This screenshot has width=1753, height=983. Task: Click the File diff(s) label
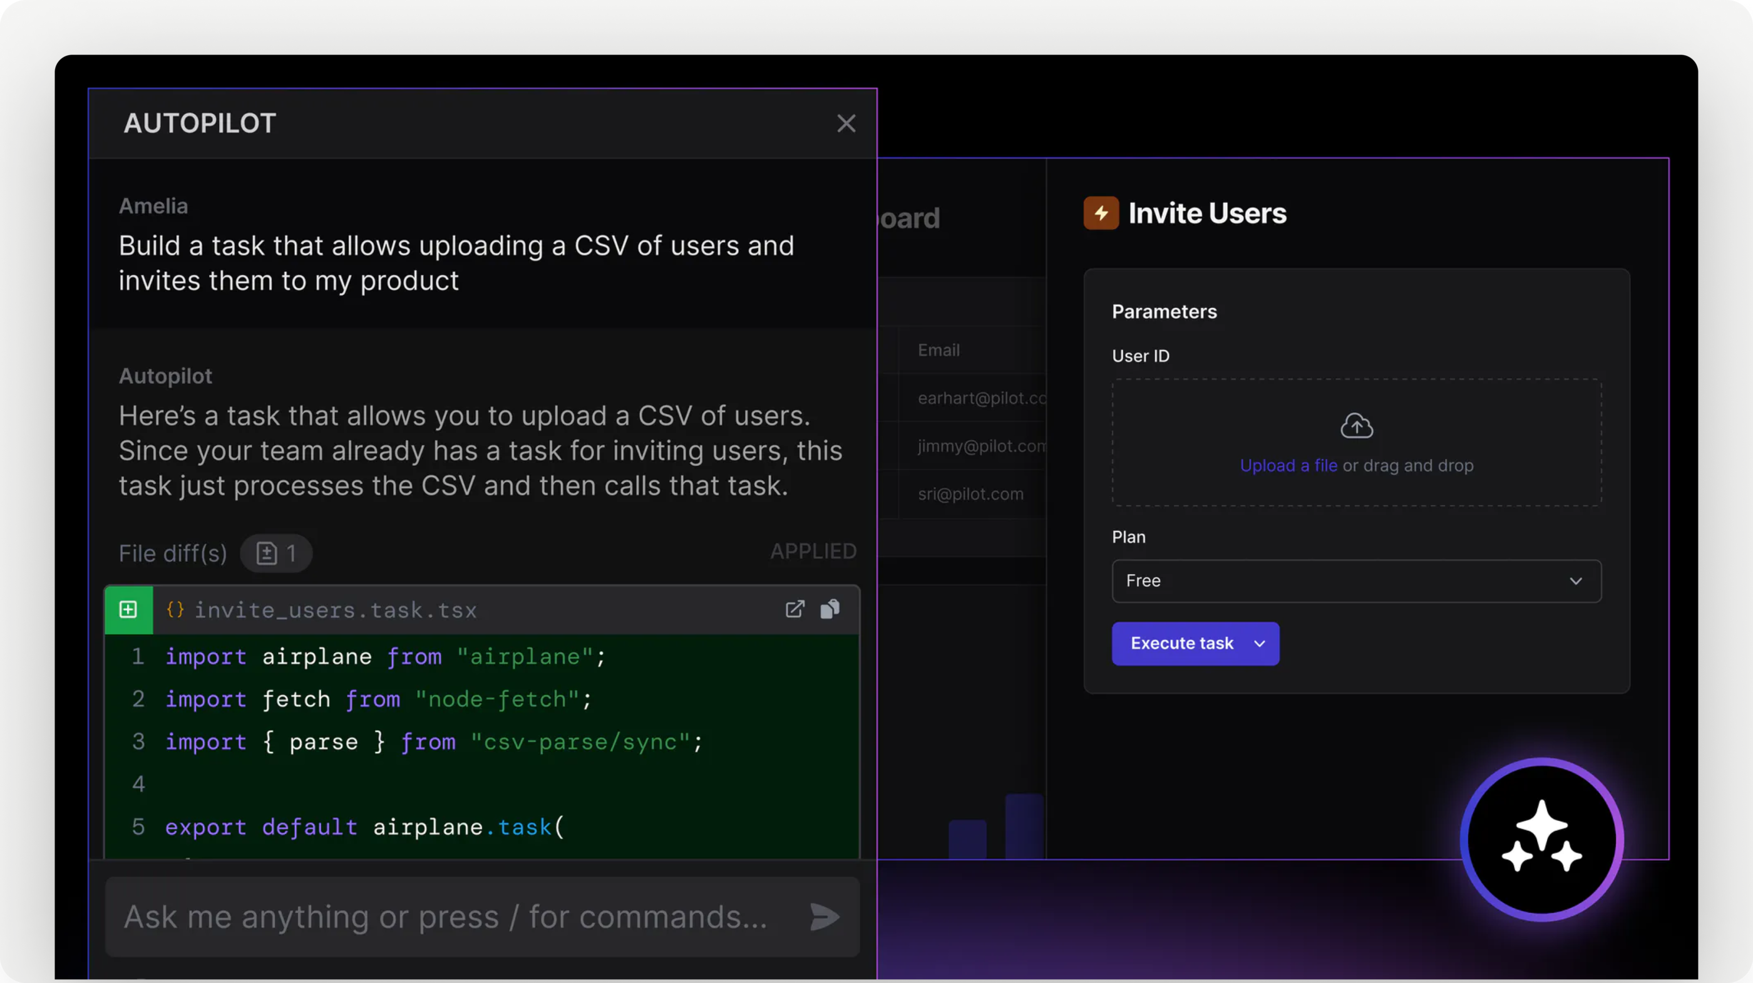(x=173, y=553)
